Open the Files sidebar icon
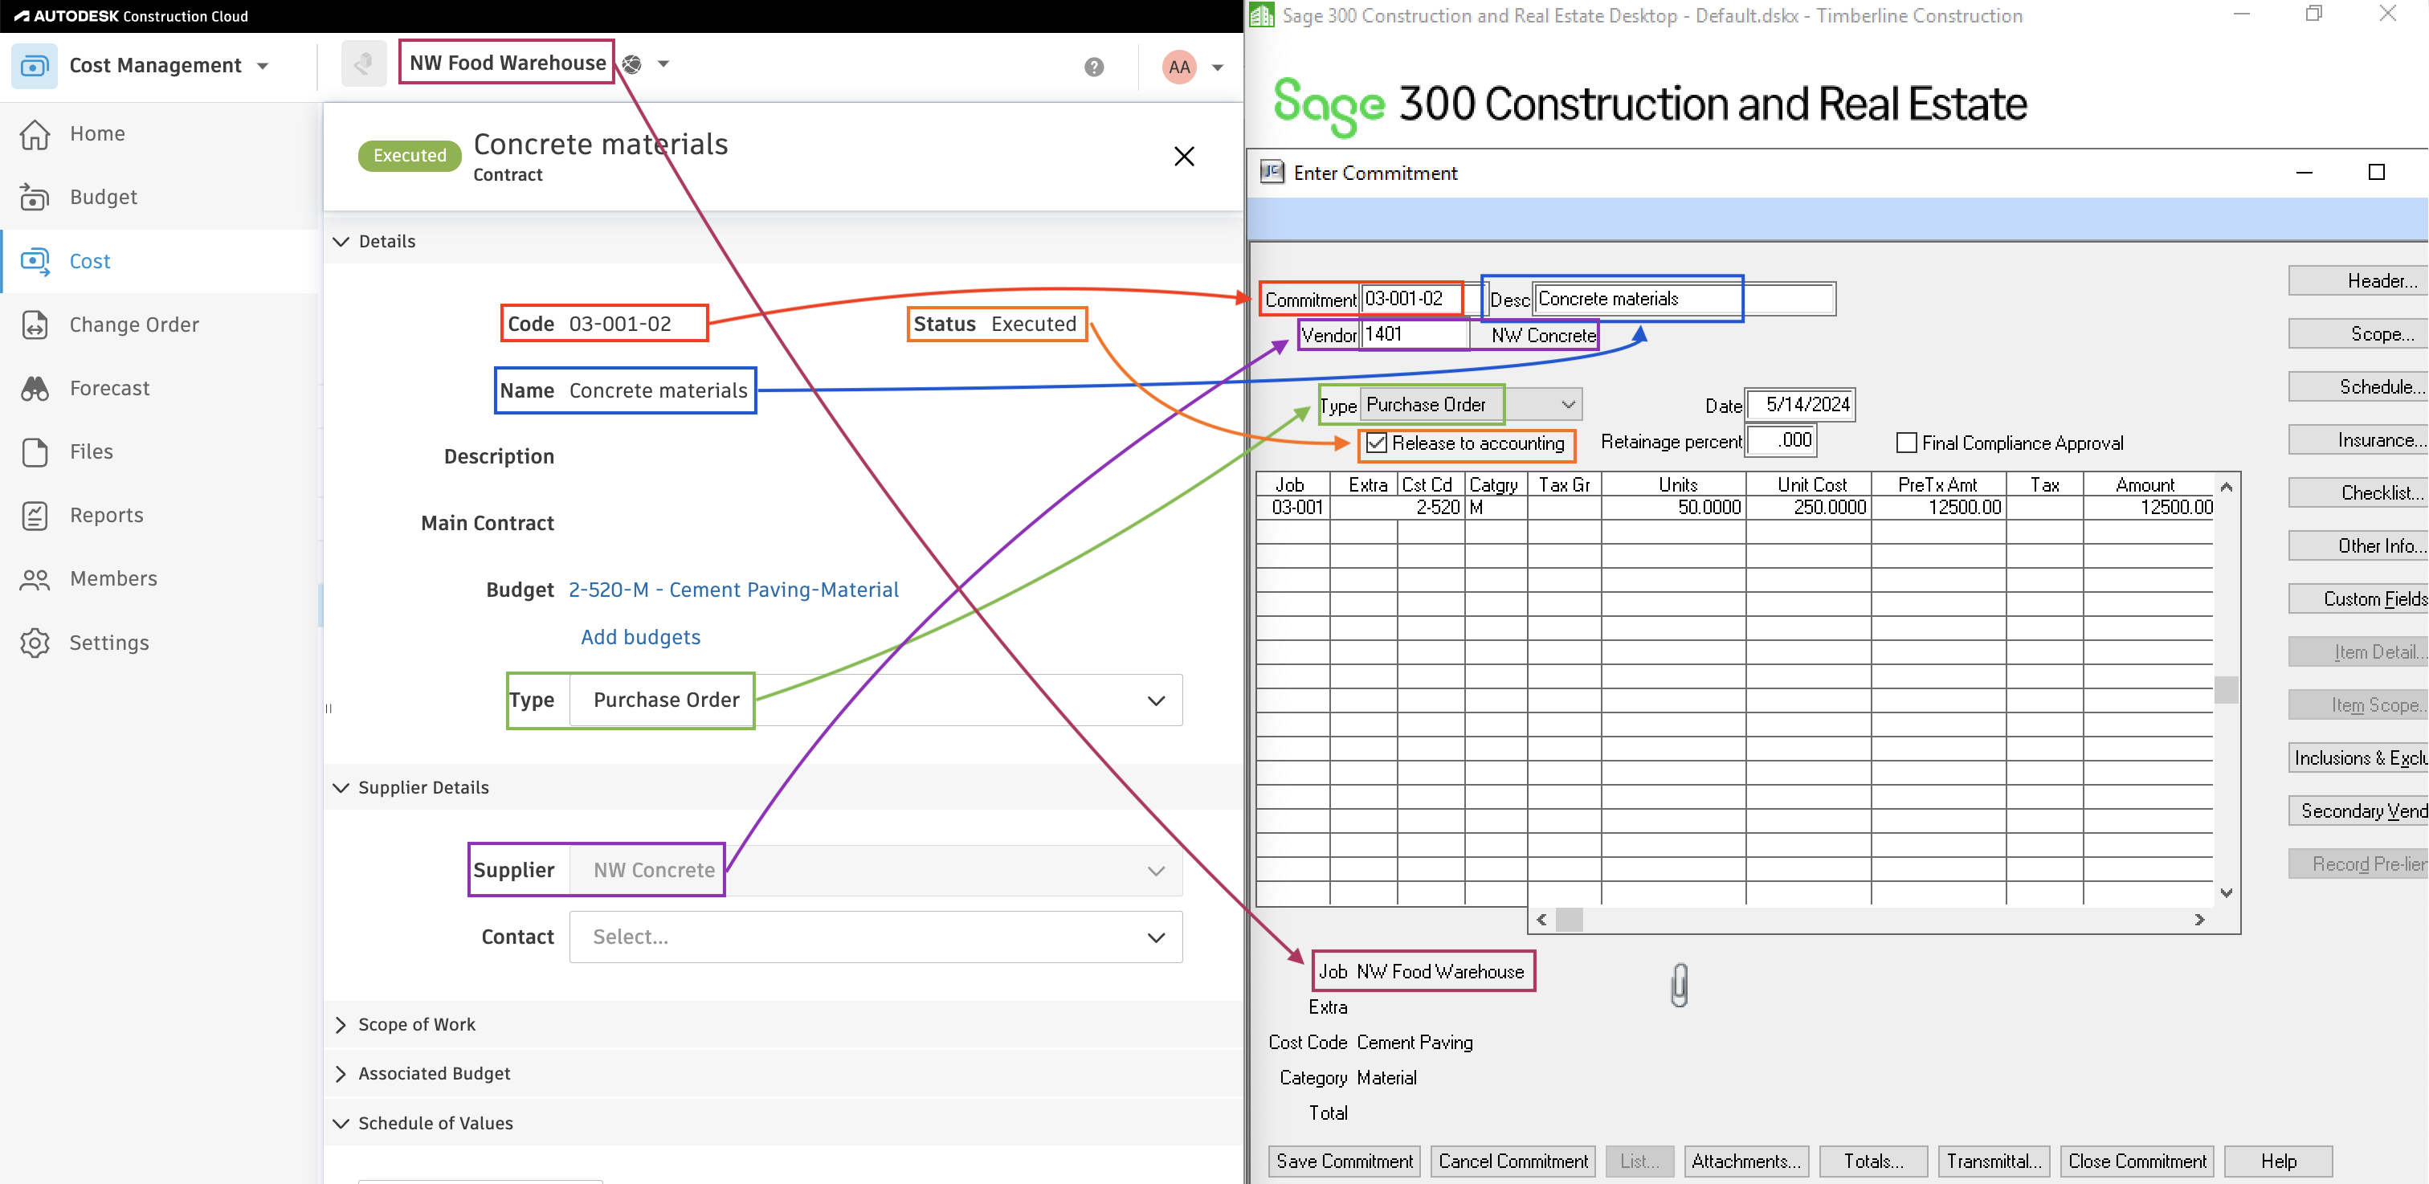Screen dimensions: 2429x1184 tap(35, 451)
